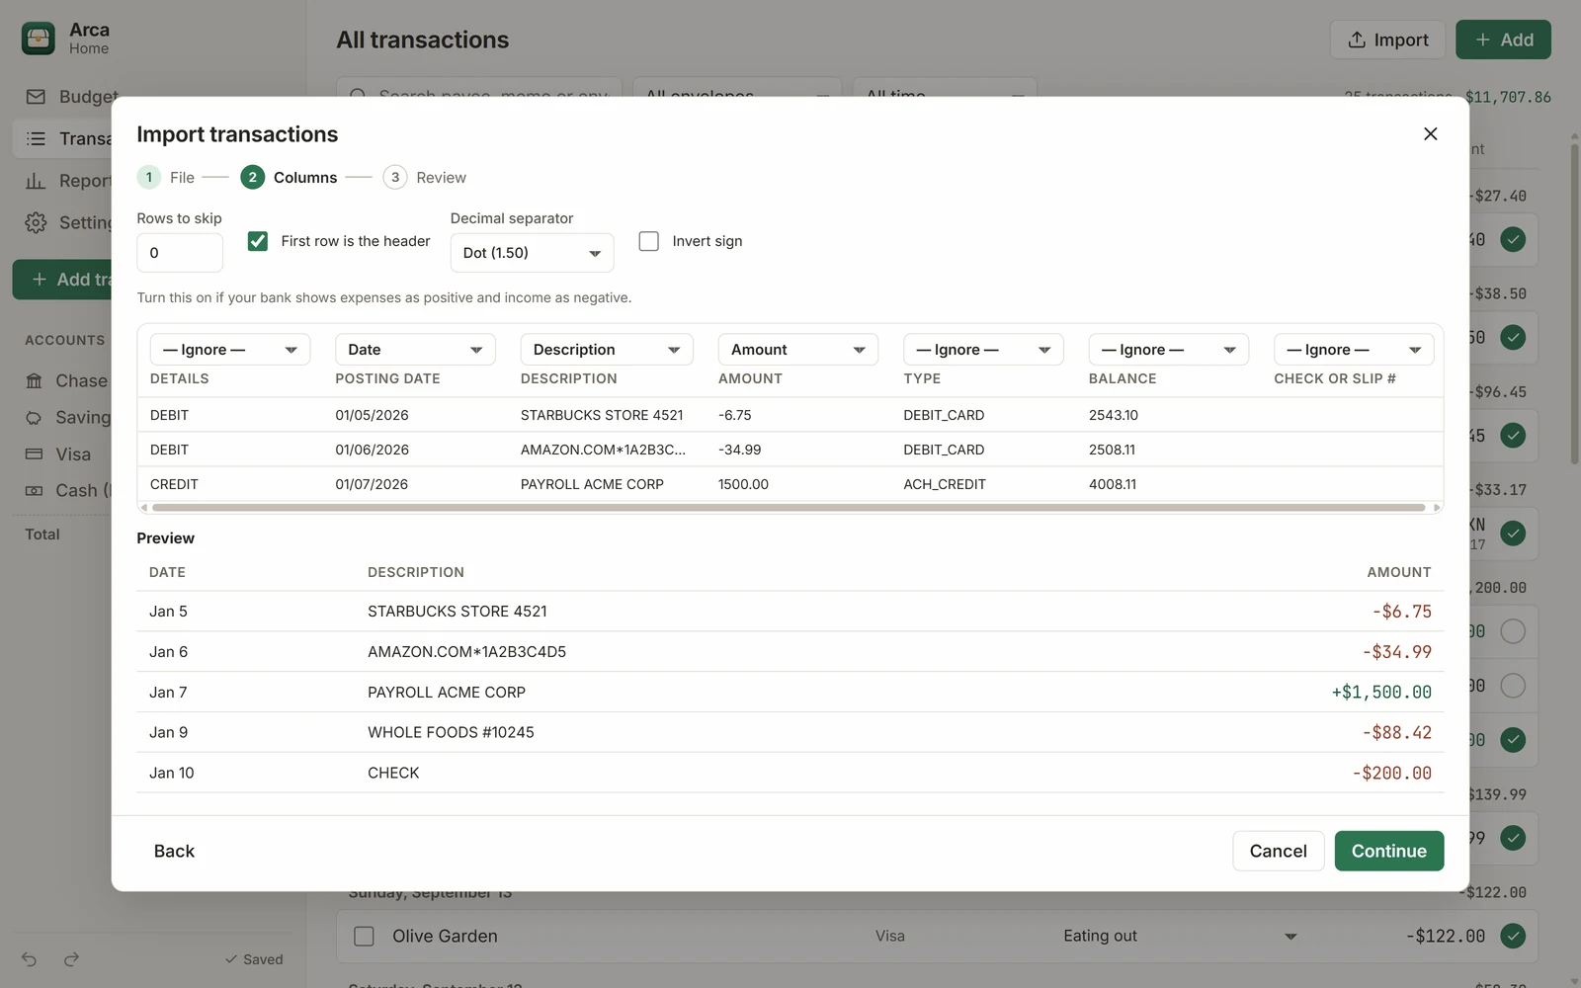Viewport: 1581px width, 988px height.
Task: Click the column table horizontal scrollbar
Action: 789,508
